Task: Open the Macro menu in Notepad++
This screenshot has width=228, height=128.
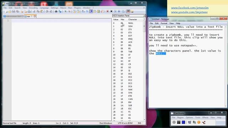Action: [x=63, y=8]
